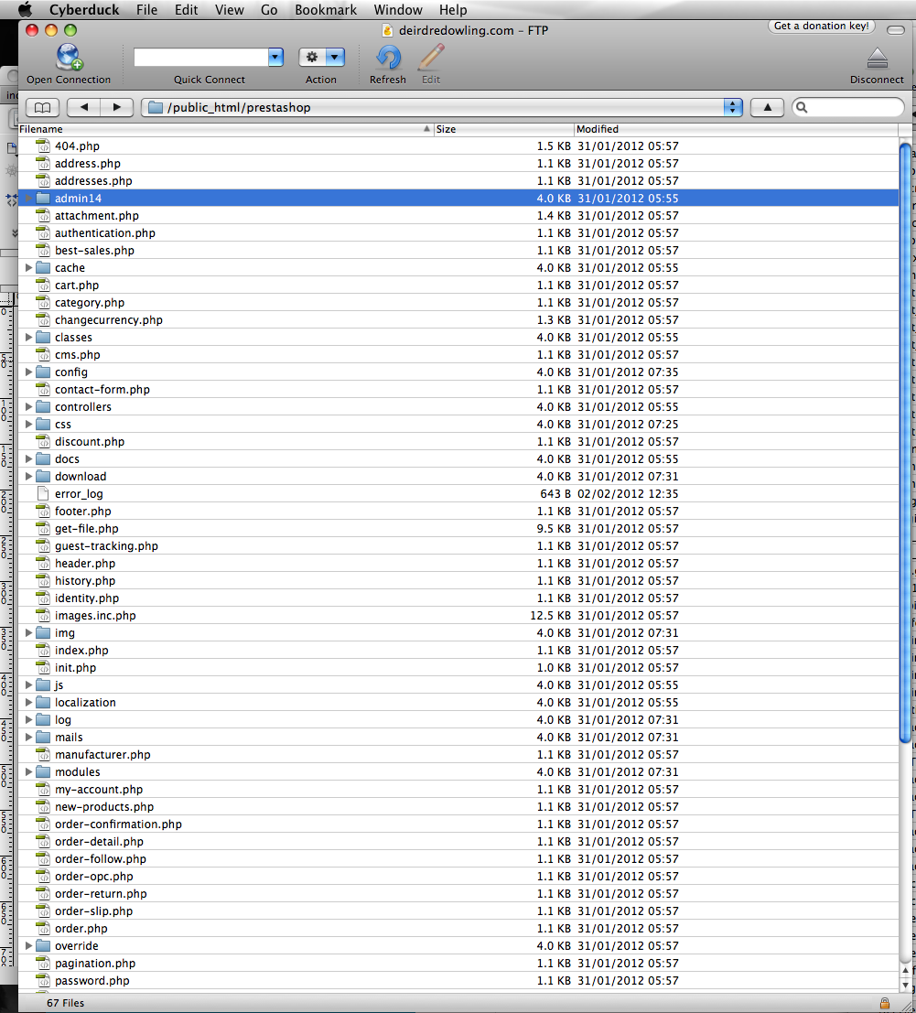Expand the cache folder
The width and height of the screenshot is (916, 1013).
tap(28, 267)
